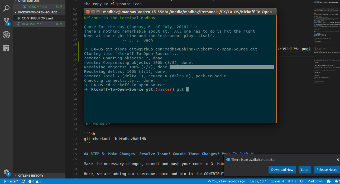Open the Release Notes button

(327, 170)
